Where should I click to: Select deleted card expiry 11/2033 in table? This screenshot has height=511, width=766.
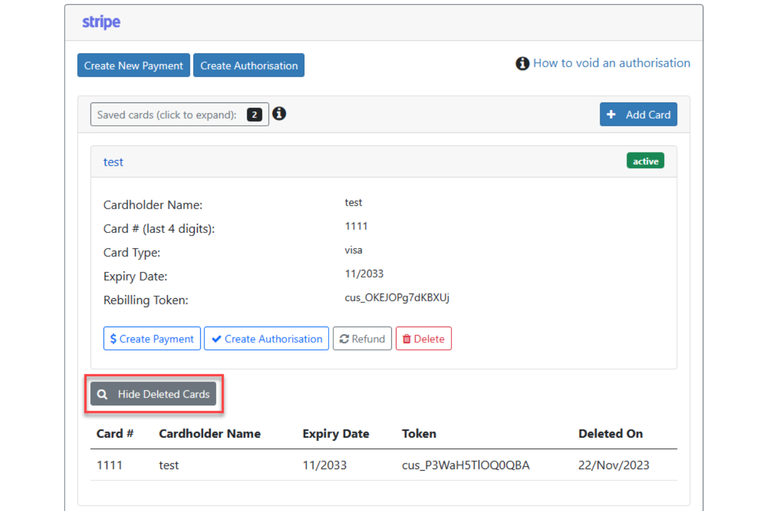325,465
